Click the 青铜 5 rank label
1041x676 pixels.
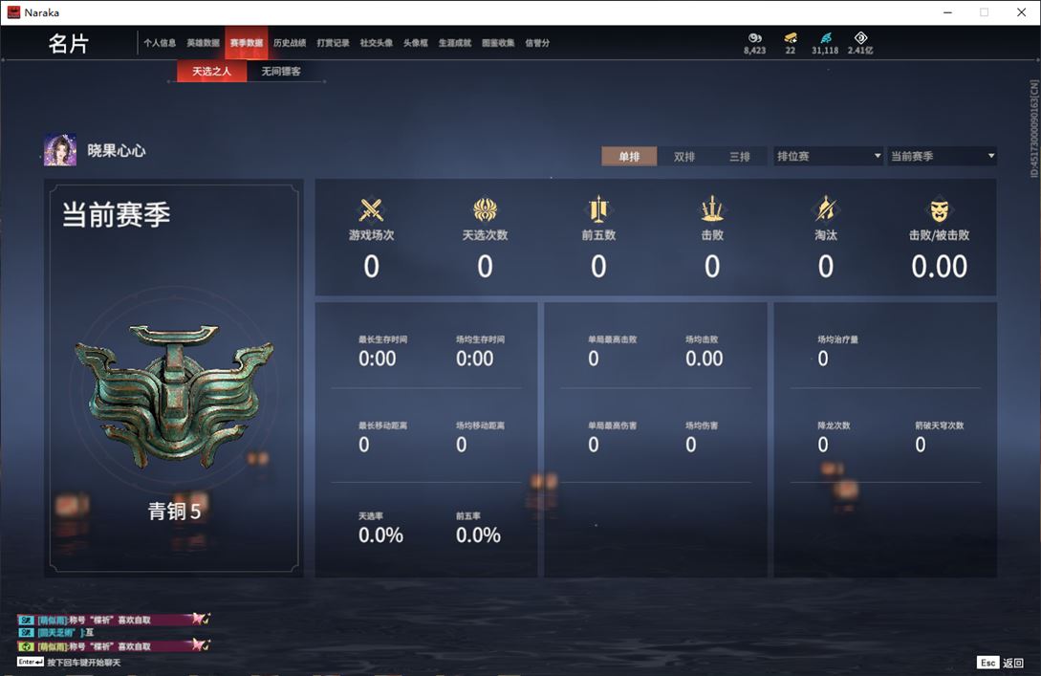pyautogui.click(x=174, y=511)
